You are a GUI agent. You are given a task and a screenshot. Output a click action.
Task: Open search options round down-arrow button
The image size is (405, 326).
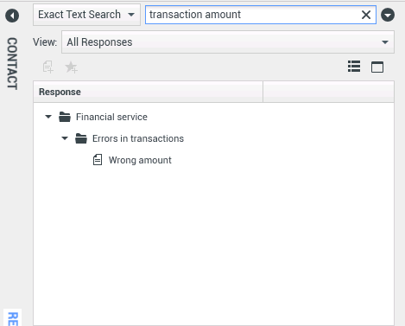coord(388,15)
